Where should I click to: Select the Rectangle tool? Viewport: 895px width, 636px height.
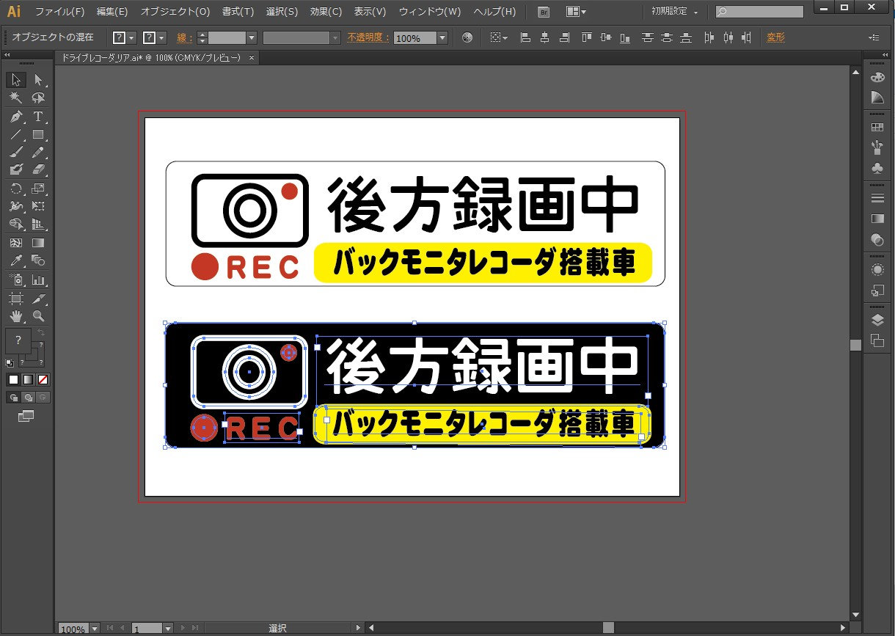pyautogui.click(x=38, y=134)
